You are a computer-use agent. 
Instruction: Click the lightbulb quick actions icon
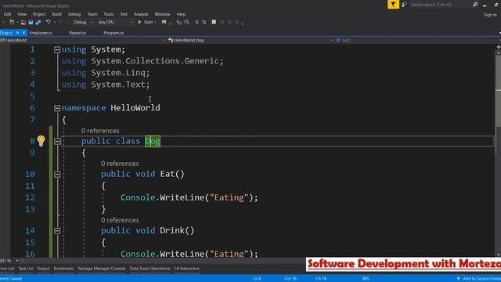pos(41,141)
